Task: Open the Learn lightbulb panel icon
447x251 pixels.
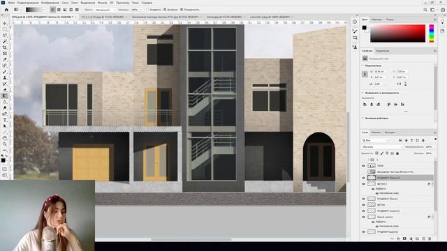Action: point(442,22)
